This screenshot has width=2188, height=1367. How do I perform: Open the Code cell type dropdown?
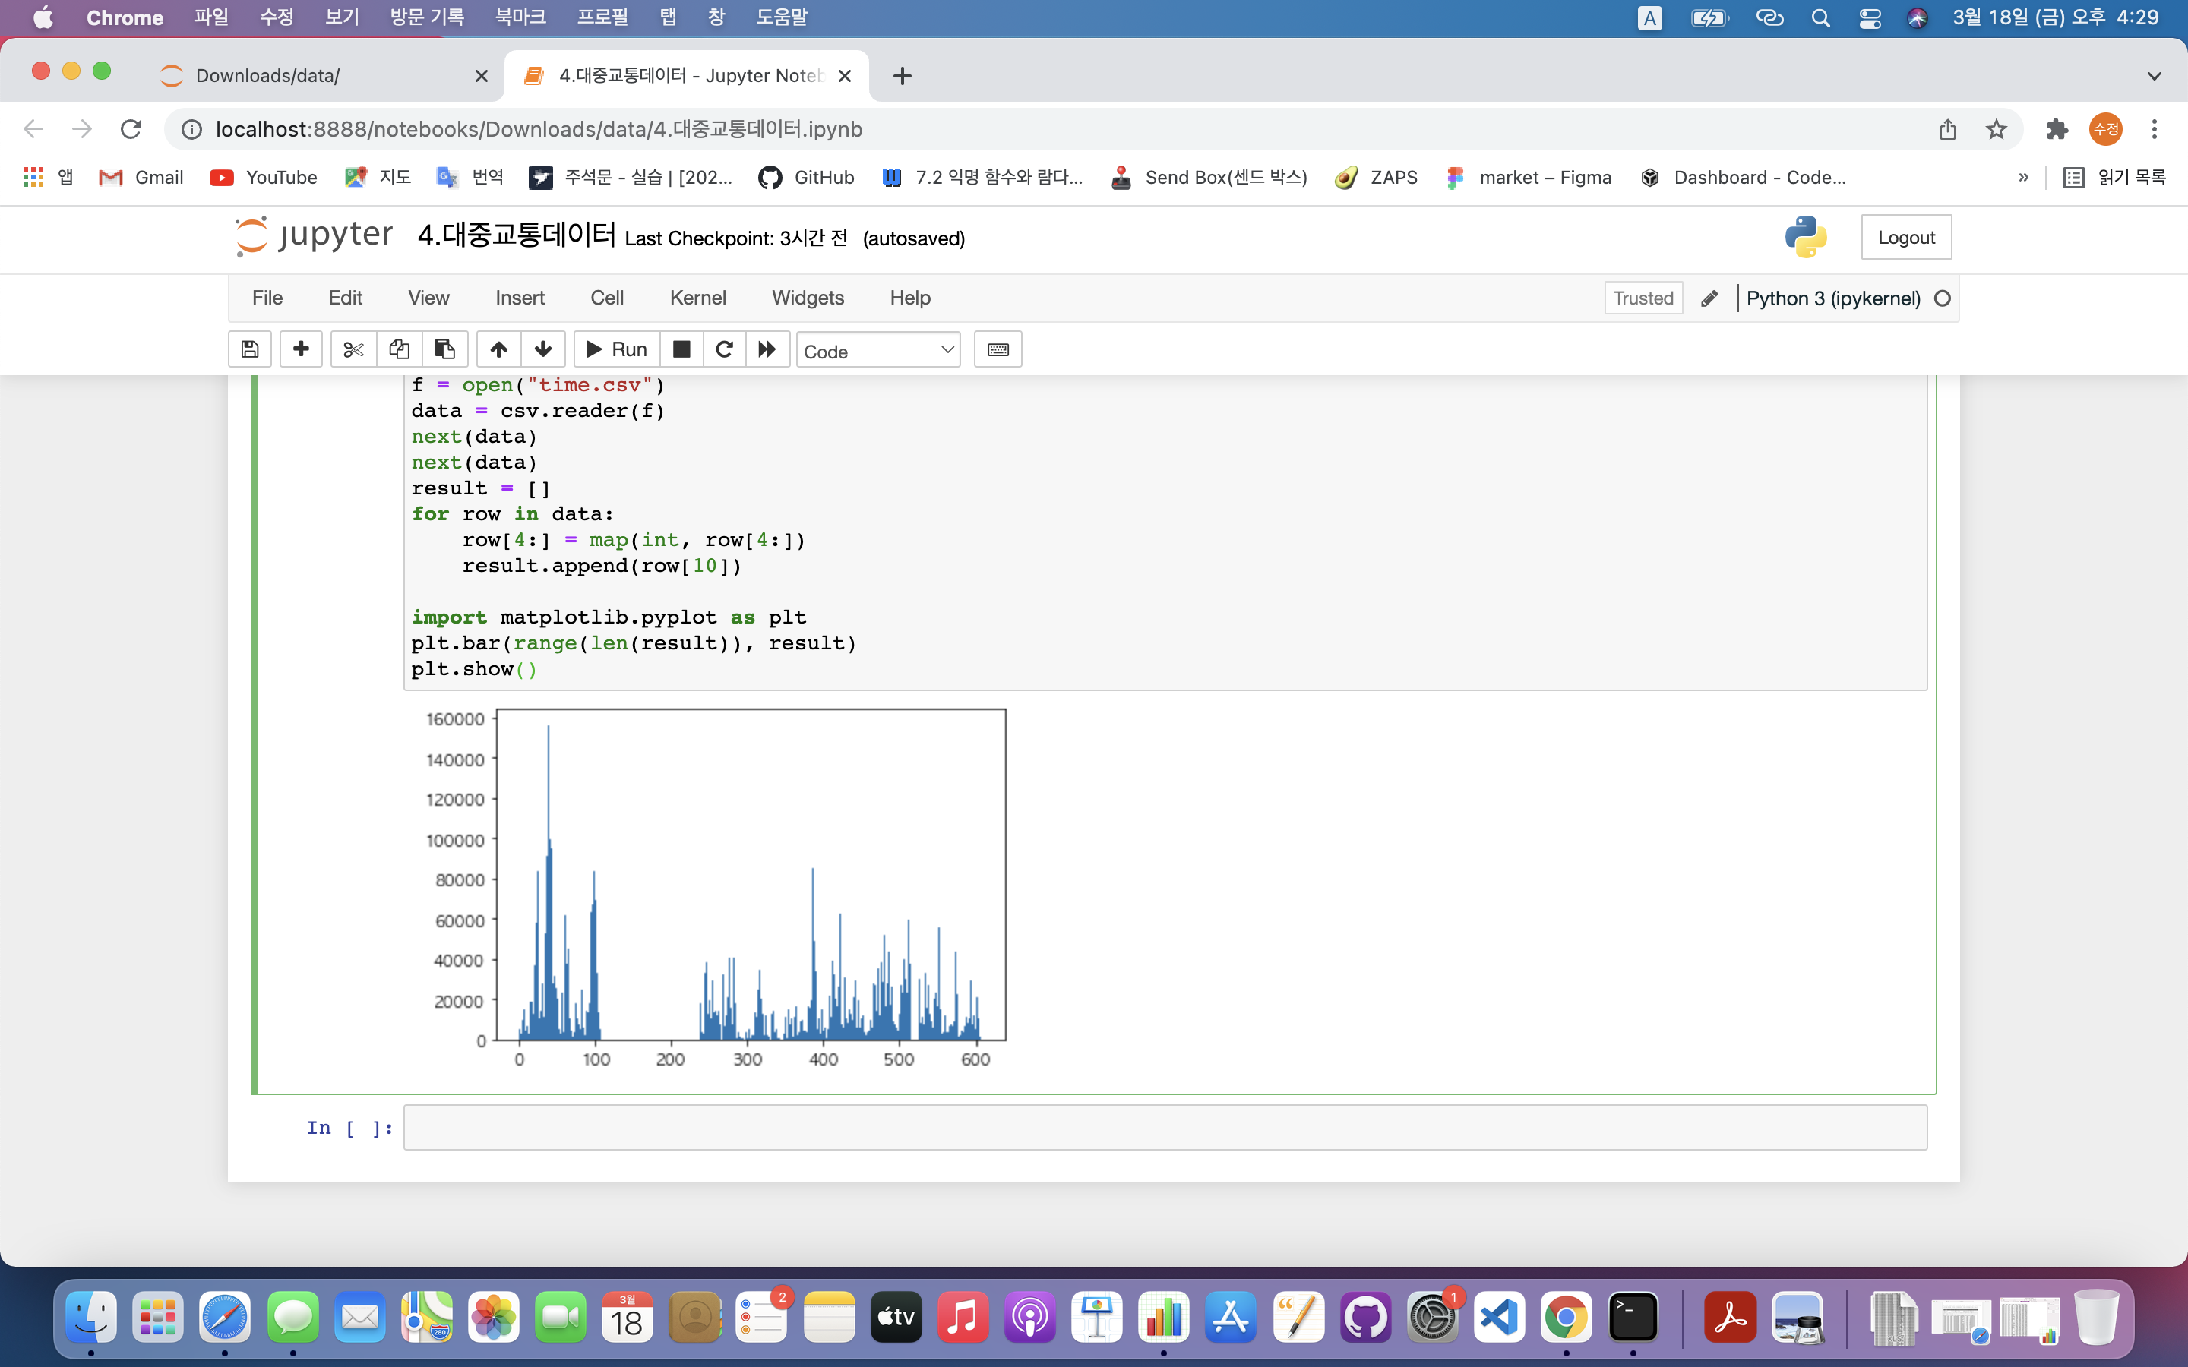point(878,351)
